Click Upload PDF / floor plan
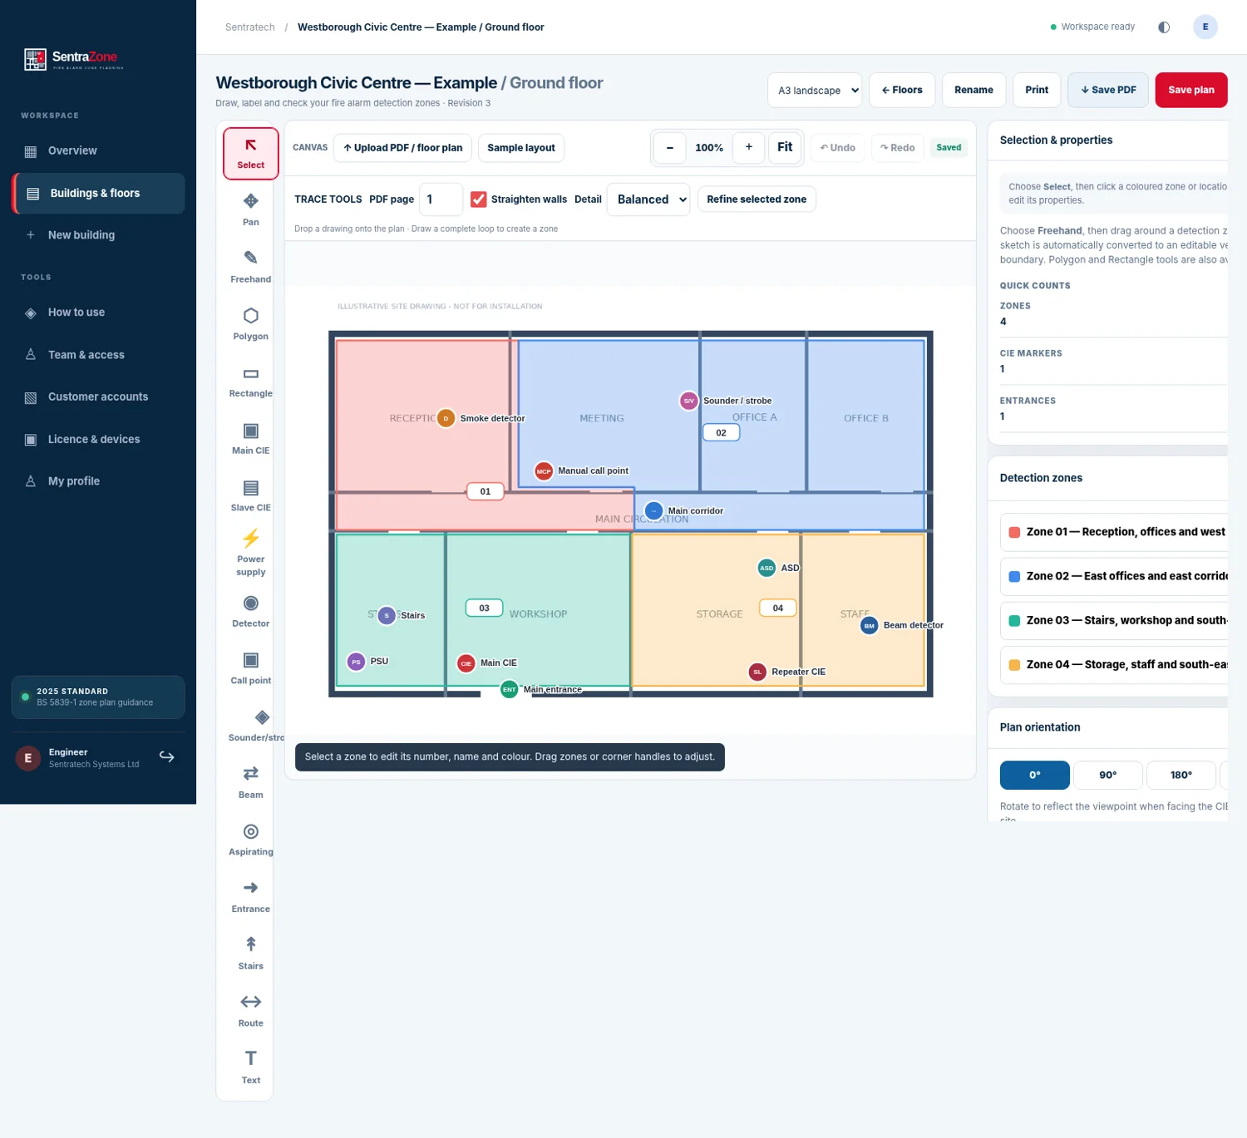Image resolution: width=1247 pixels, height=1138 pixels. click(x=403, y=148)
